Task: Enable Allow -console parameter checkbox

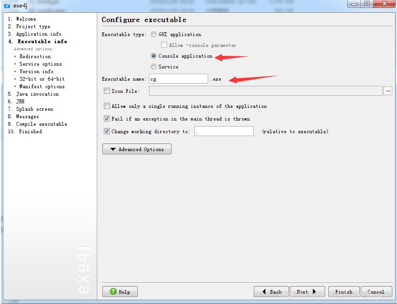Action: tap(164, 45)
